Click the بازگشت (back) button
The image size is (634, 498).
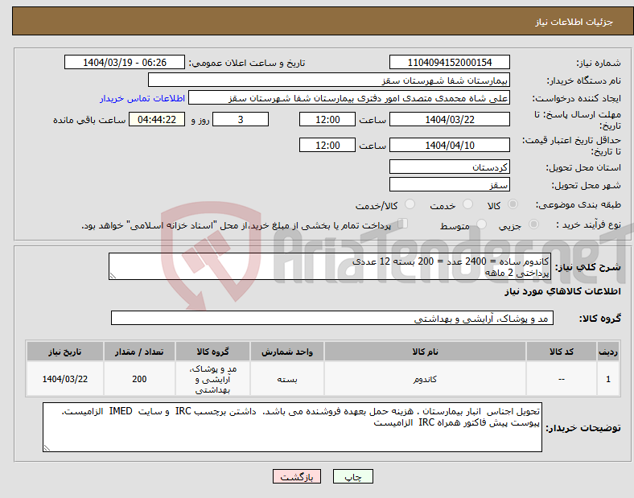pyautogui.click(x=297, y=476)
